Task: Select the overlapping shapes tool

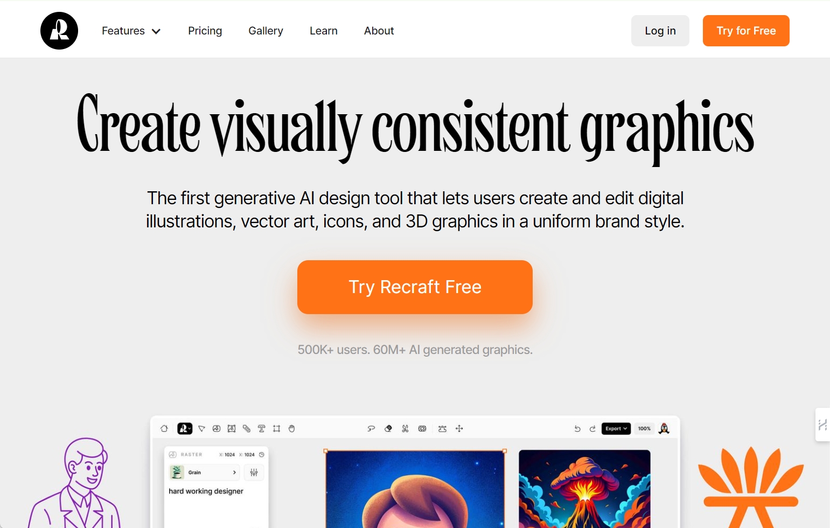Action: tap(247, 429)
